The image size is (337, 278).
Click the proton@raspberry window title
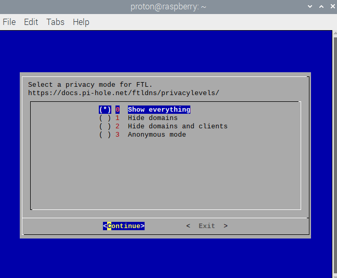pyautogui.click(x=168, y=7)
